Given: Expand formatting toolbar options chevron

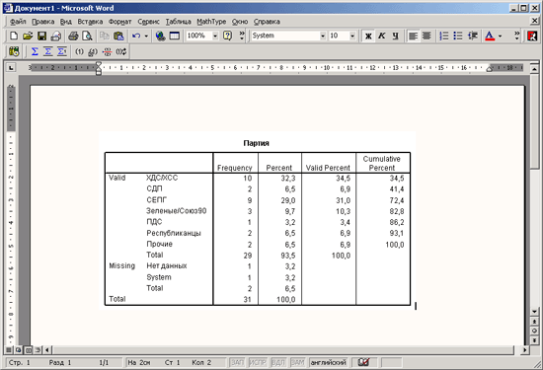Looking at the screenshot, I should point(516,36).
